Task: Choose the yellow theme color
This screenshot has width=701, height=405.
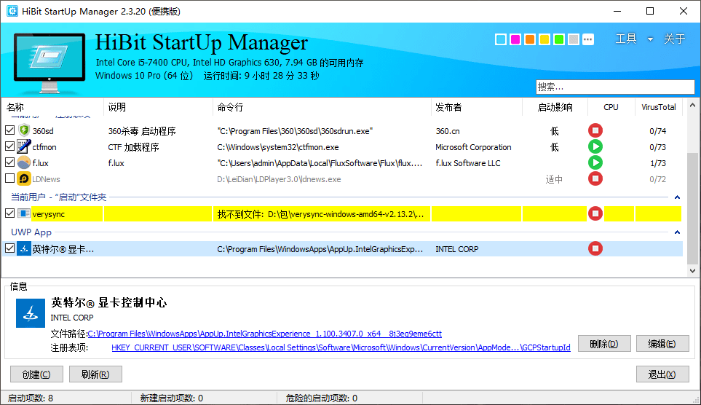Action: tap(544, 40)
